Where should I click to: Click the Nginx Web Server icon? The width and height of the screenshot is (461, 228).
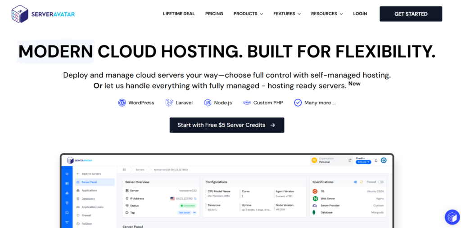[315, 199]
